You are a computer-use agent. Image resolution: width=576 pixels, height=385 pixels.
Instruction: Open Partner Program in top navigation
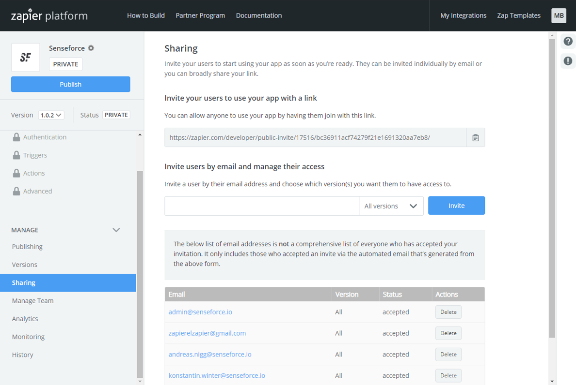[x=200, y=15]
